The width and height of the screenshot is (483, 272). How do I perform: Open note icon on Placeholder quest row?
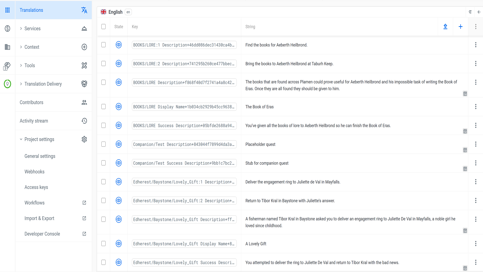click(x=465, y=150)
